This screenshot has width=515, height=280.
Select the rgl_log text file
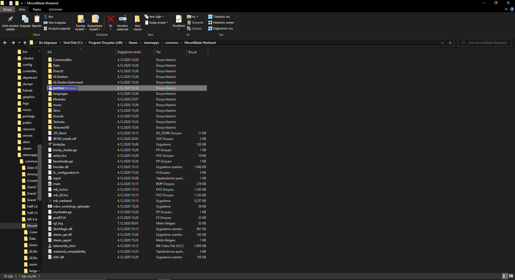(x=58, y=223)
